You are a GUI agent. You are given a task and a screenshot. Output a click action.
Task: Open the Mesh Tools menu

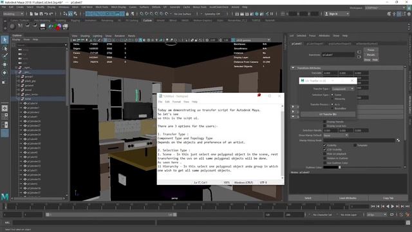point(102,7)
